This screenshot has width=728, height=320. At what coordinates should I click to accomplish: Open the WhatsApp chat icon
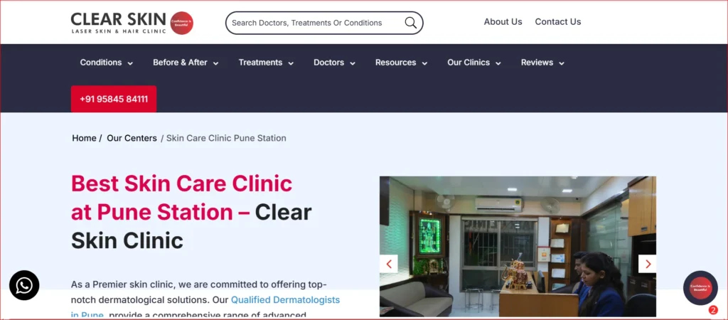[x=24, y=285]
